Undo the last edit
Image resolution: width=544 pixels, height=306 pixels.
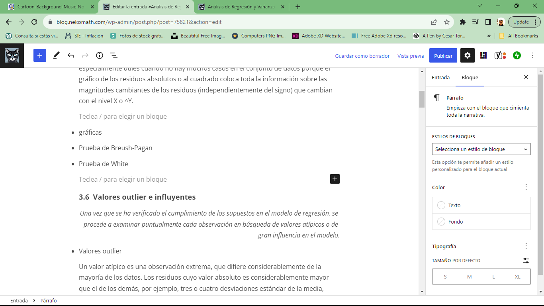tap(71, 55)
